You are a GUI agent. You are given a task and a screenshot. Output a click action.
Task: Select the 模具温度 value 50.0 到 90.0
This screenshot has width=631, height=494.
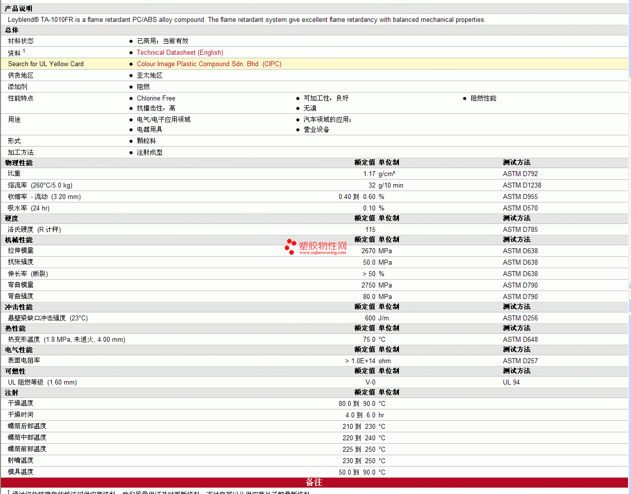point(357,472)
